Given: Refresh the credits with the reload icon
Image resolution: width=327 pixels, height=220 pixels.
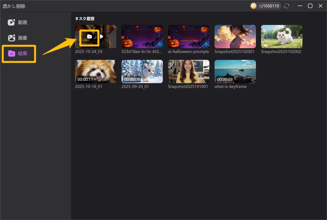Looking at the screenshot, I should [x=286, y=6].
